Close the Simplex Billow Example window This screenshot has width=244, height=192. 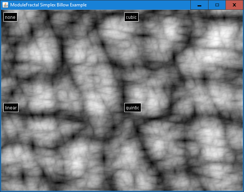[234, 5]
